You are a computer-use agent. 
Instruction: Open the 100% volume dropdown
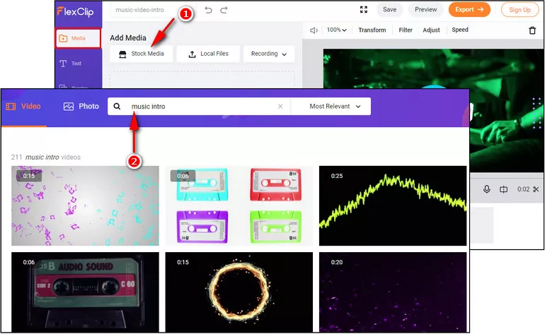coord(336,30)
